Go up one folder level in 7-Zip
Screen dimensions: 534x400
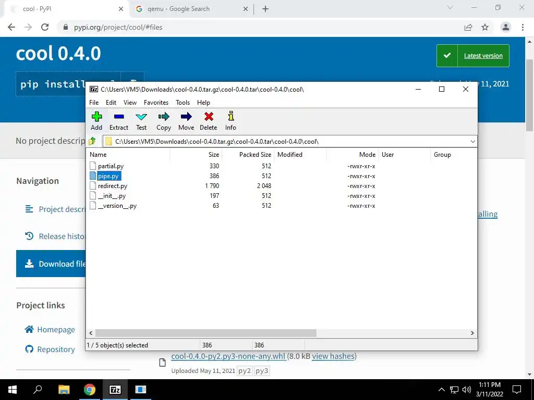(x=92, y=141)
